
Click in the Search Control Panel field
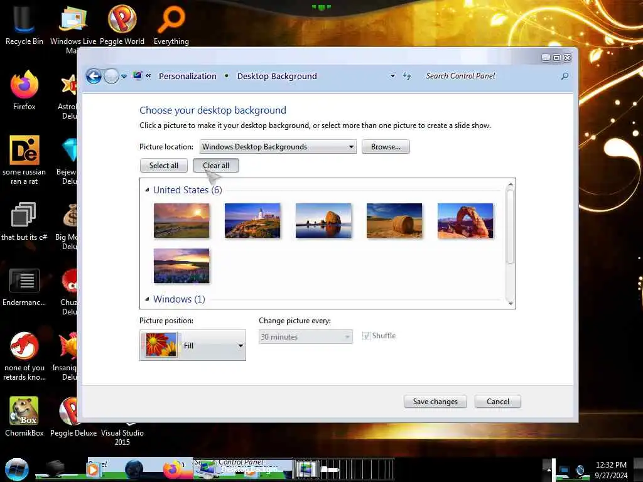490,76
